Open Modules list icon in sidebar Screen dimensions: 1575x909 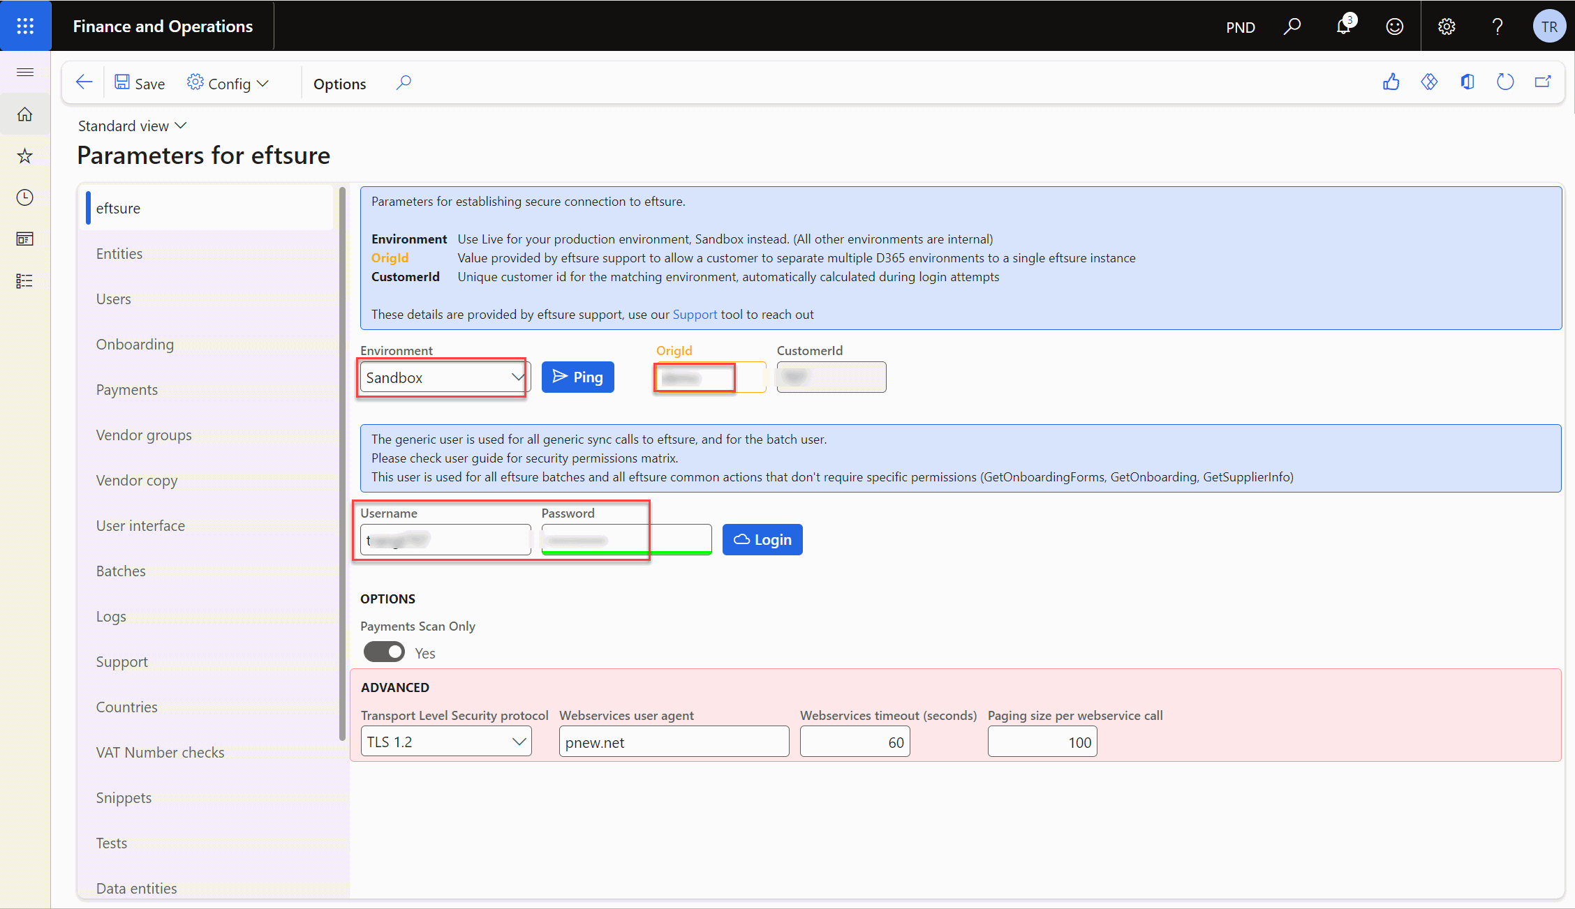25,281
